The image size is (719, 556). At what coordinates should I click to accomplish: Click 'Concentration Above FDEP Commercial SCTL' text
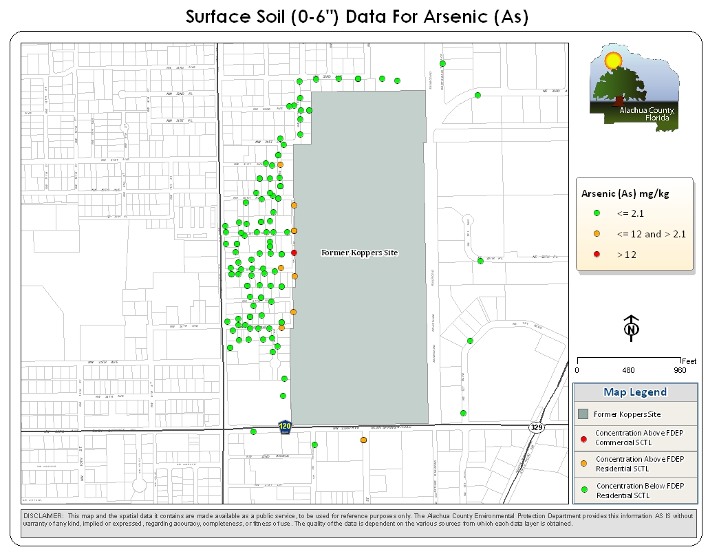[x=639, y=438]
